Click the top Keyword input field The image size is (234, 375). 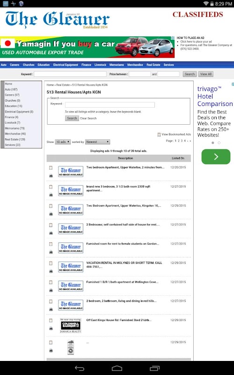70,74
